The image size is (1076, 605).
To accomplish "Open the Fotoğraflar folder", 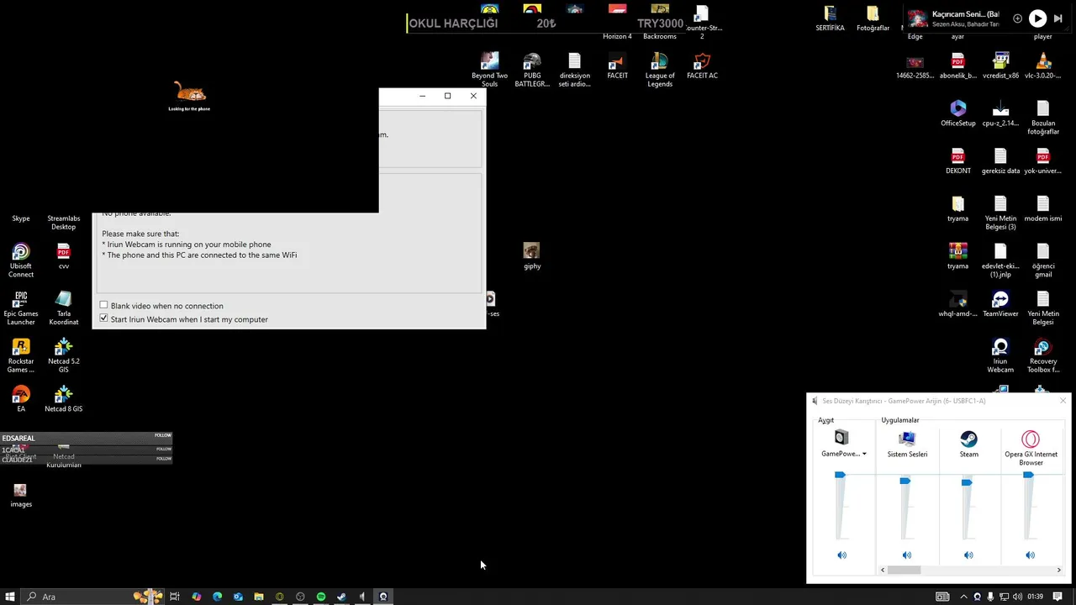I will tap(873, 18).
